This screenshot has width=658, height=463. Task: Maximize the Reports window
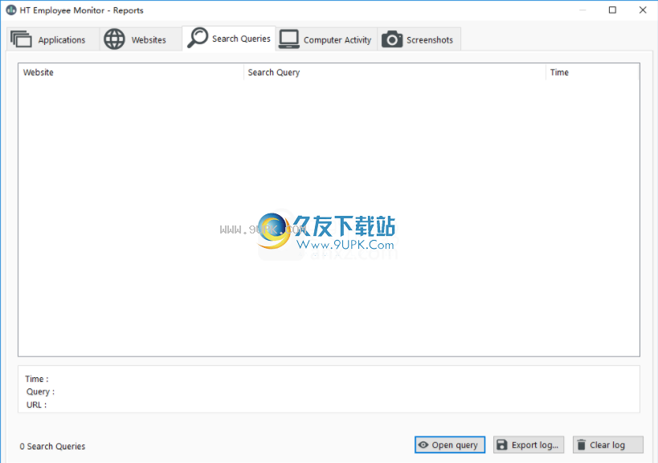[x=613, y=10]
